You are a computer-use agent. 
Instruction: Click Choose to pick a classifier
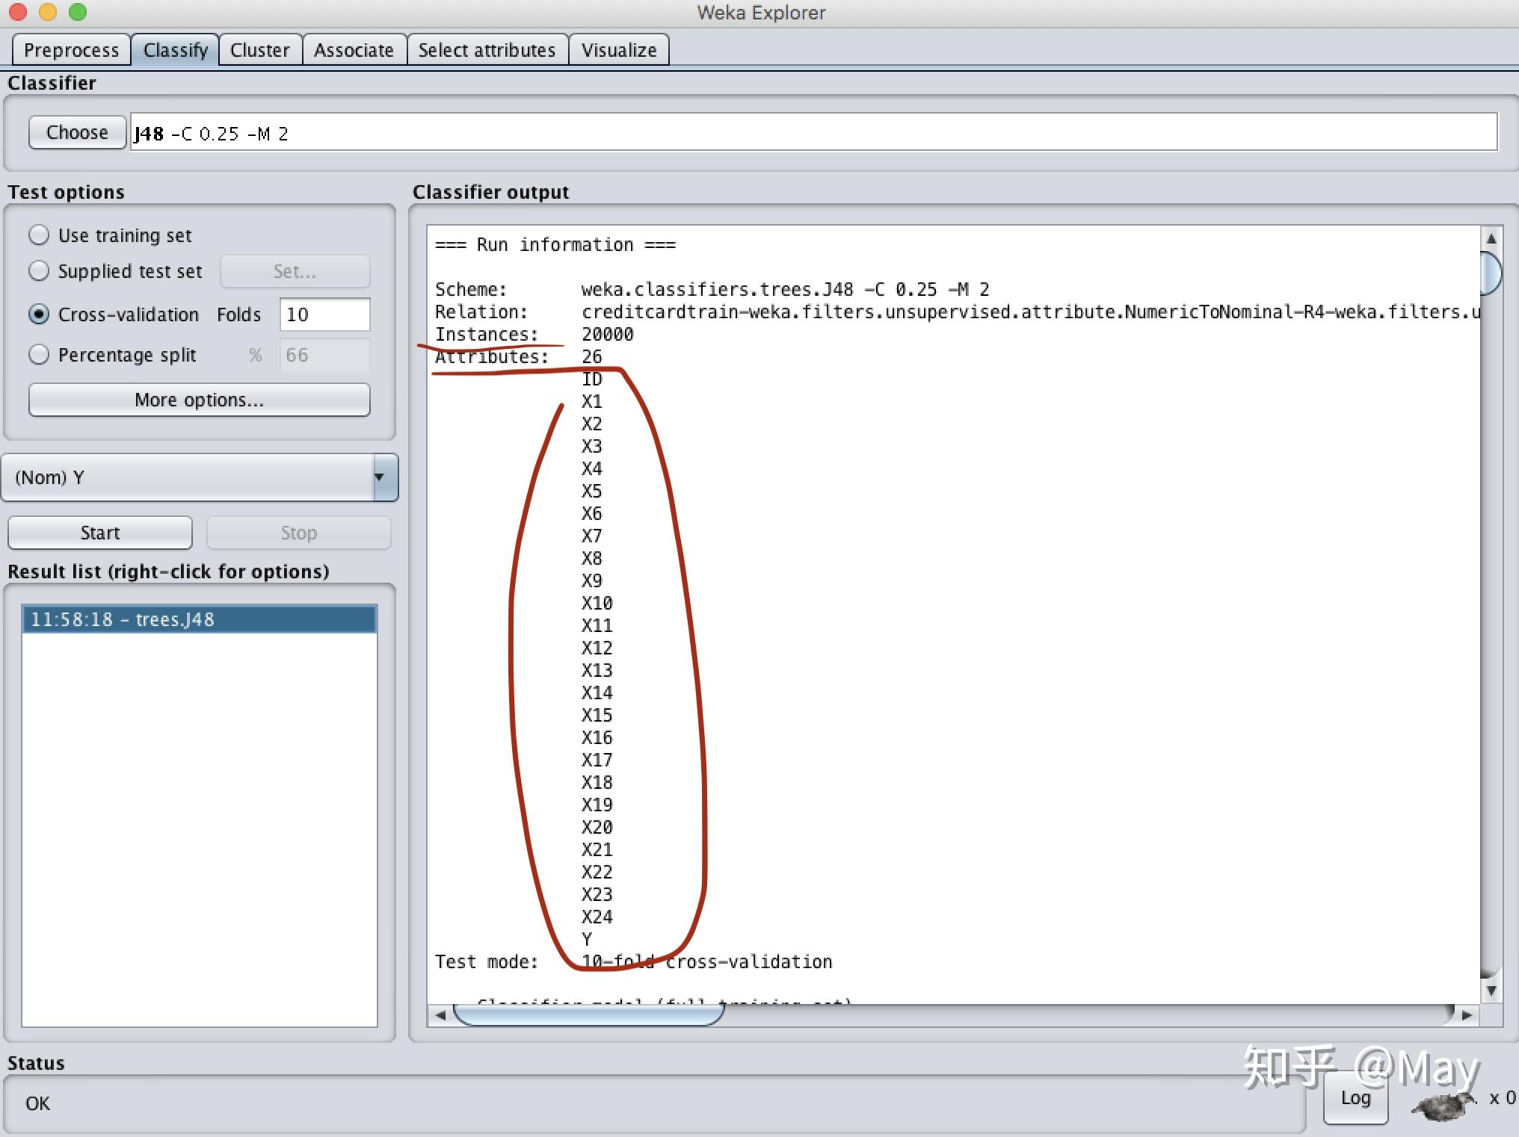tap(77, 132)
